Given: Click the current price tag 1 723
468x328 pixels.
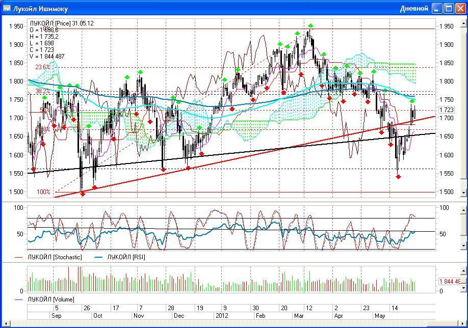Looking at the screenshot, I should [x=447, y=110].
